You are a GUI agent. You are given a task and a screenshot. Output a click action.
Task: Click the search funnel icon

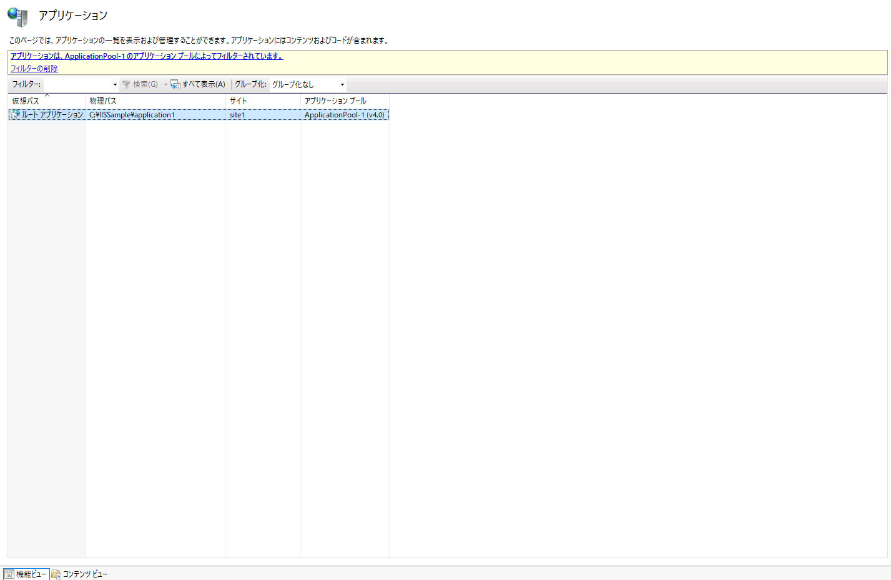[126, 84]
